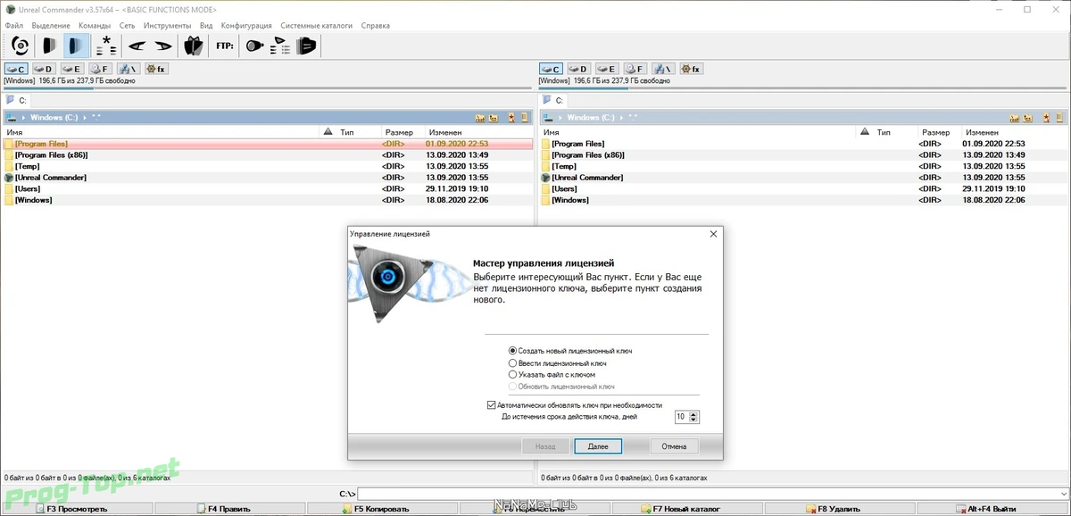Click the fx button in the right drive bar
Viewport: 1071px width, 516px height.
point(691,69)
